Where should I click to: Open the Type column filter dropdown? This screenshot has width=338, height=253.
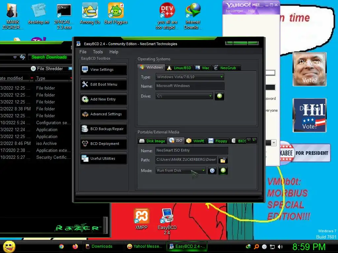[71, 78]
